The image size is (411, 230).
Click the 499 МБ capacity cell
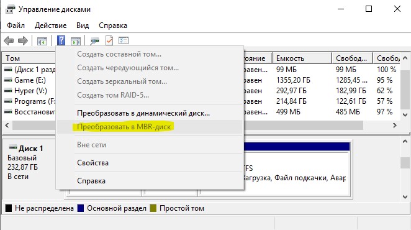click(288, 112)
